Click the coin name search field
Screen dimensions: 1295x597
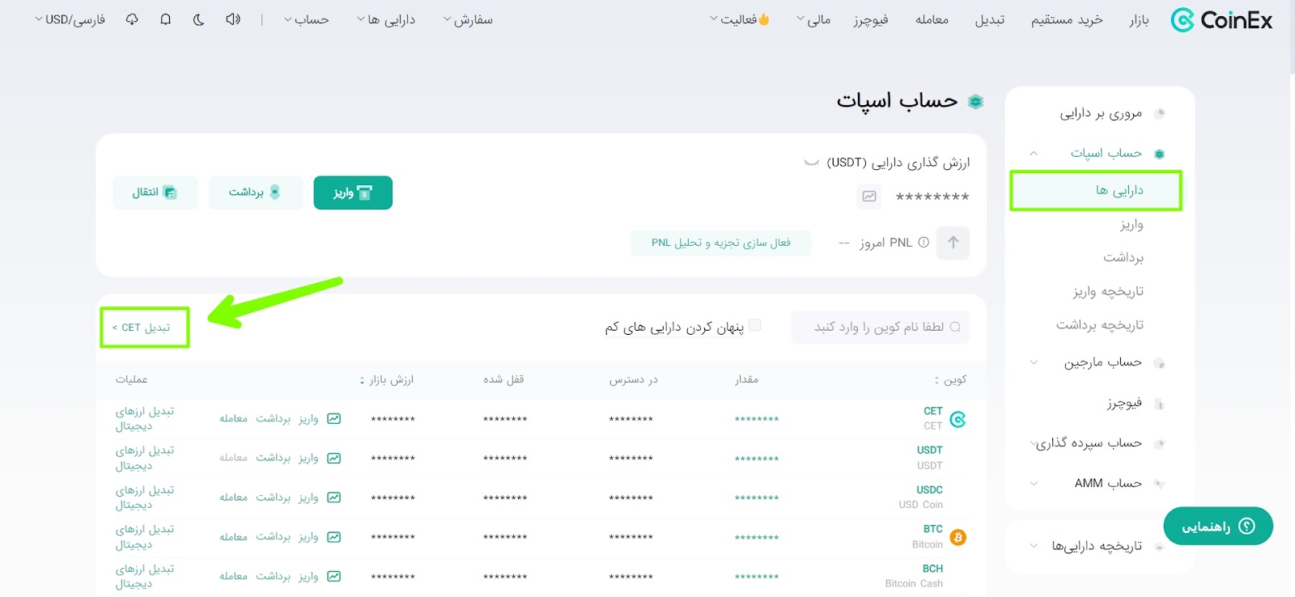click(x=880, y=328)
